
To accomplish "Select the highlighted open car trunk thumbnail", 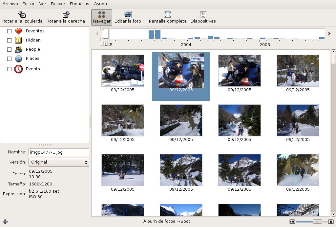I will click(181, 71).
